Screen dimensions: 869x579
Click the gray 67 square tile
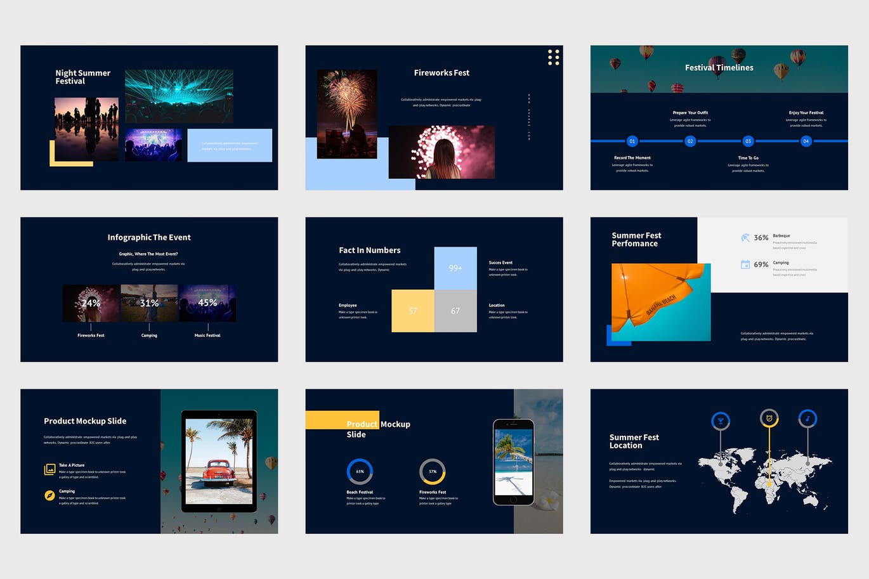(455, 311)
